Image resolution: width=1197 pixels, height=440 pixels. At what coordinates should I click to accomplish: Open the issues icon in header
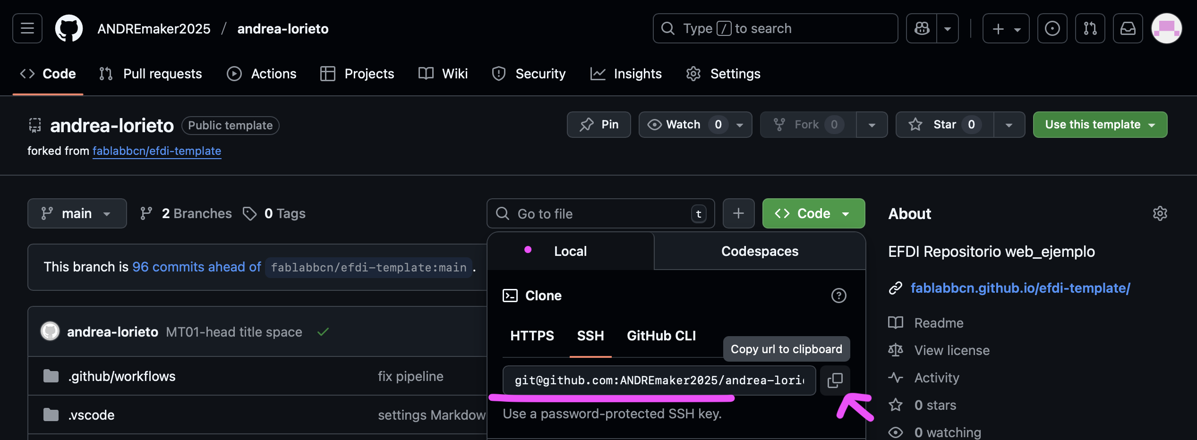click(1052, 28)
